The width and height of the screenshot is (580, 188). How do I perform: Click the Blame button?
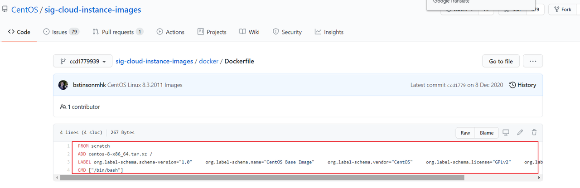487,133
